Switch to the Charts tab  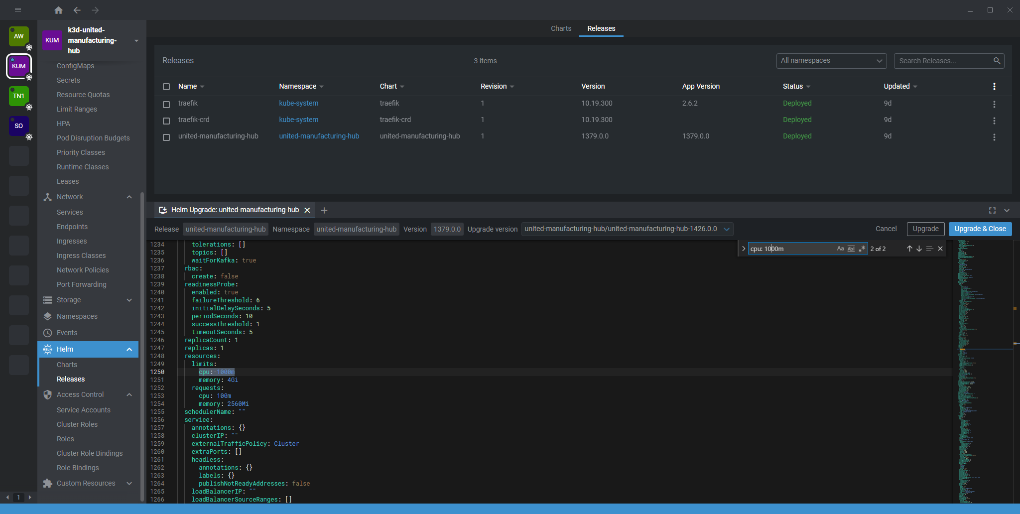coord(561,28)
